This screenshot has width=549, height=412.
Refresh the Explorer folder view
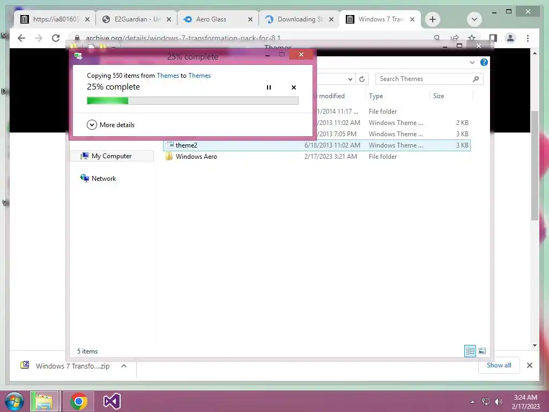tap(362, 79)
